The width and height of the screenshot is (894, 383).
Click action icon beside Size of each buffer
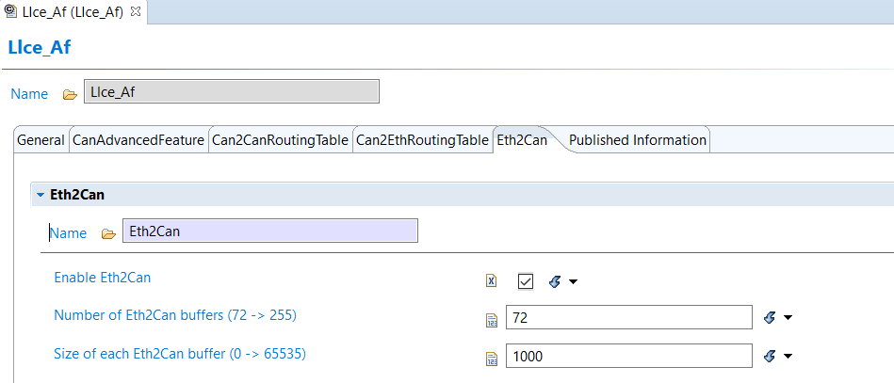coord(770,356)
